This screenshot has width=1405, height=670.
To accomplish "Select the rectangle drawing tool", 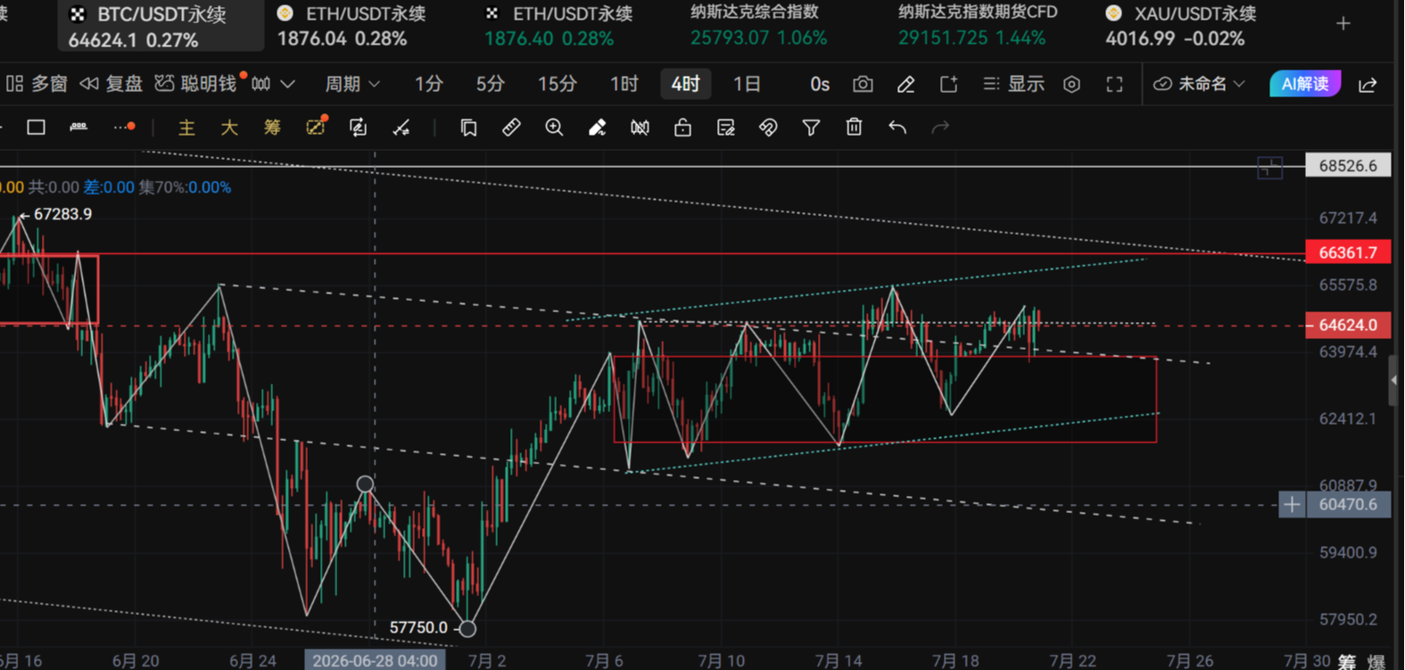I will pos(36,128).
